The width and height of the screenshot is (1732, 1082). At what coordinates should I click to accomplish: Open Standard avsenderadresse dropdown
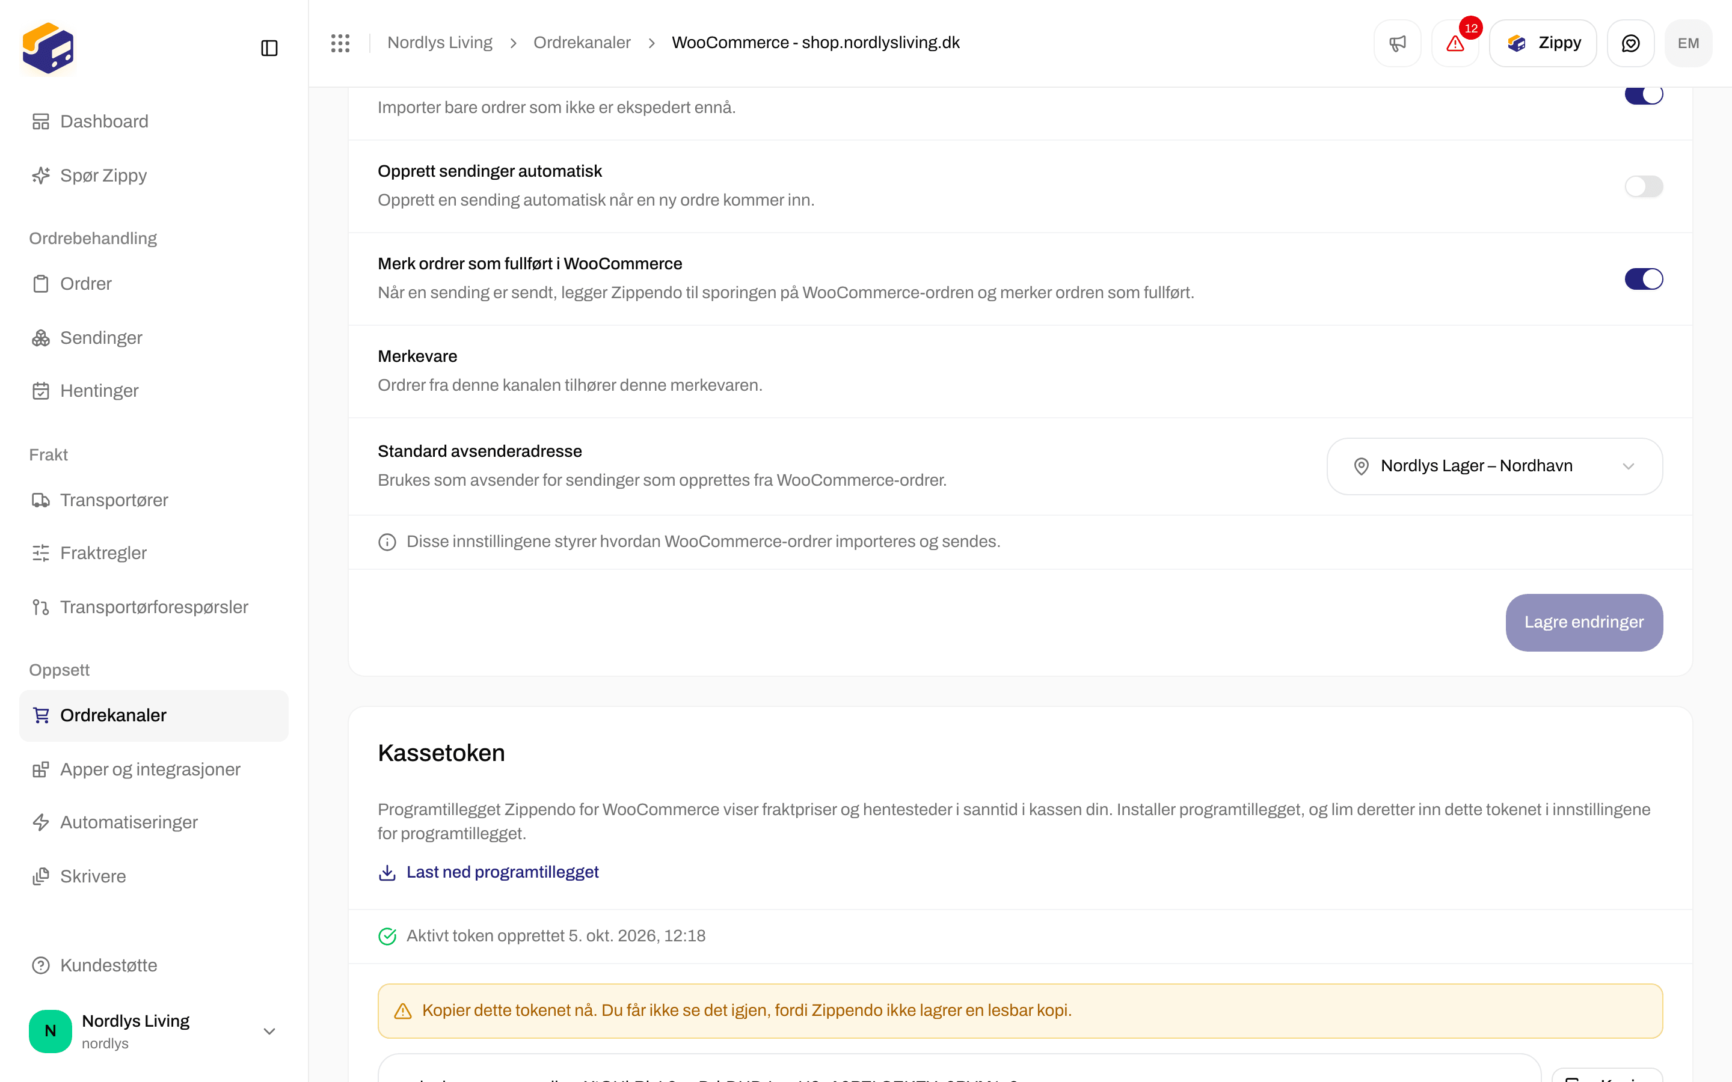(x=1494, y=466)
